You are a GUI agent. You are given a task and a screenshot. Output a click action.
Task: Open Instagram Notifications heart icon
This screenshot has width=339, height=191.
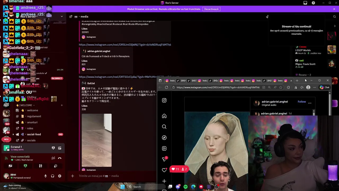tap(164, 170)
